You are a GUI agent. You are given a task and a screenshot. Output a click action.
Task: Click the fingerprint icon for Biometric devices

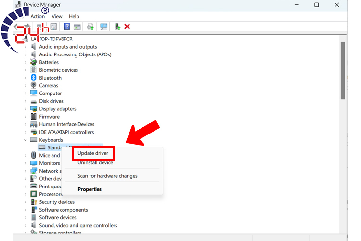pyautogui.click(x=34, y=70)
